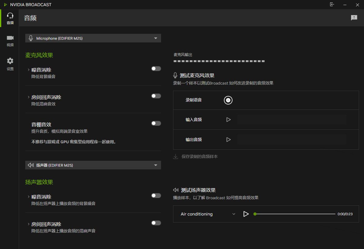The image size is (364, 249).
Task: Click the download icon beside 保存录制的音频样本
Action: (x=176, y=156)
